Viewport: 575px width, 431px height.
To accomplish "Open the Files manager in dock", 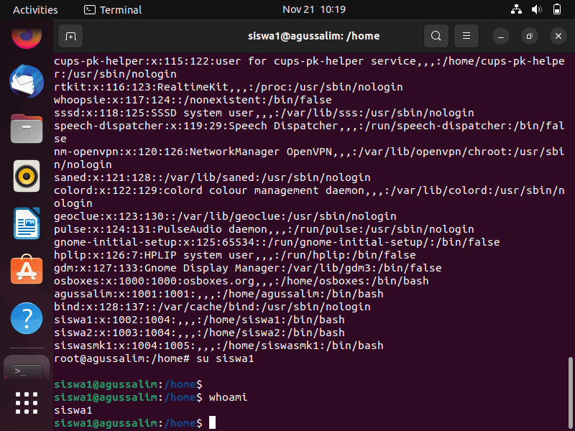I will 27,129.
